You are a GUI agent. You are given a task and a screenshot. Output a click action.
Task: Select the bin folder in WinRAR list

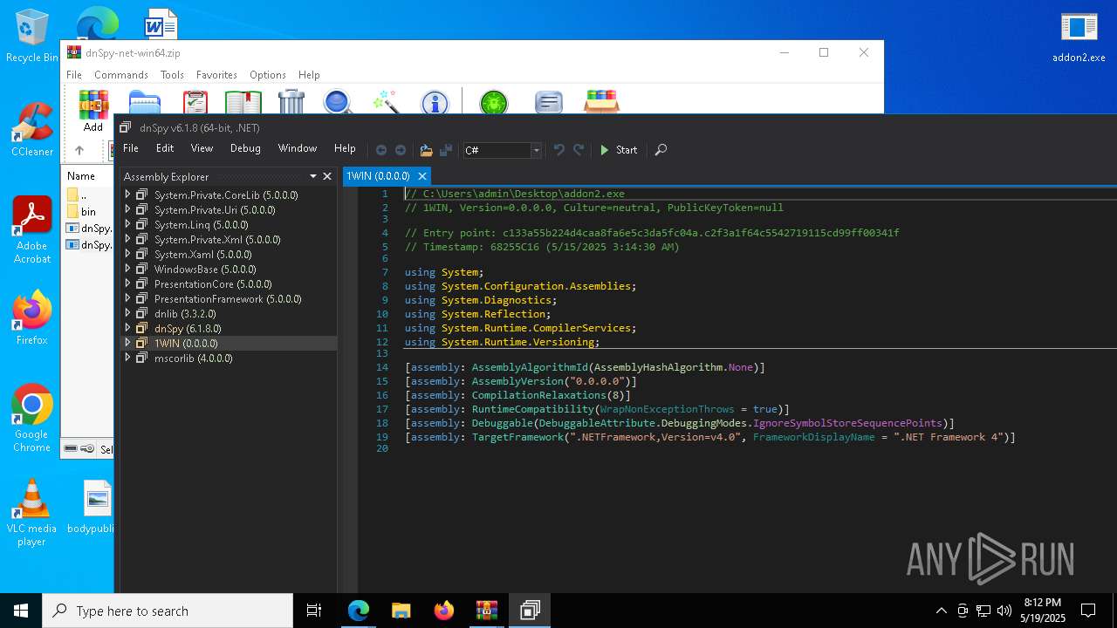click(x=88, y=212)
